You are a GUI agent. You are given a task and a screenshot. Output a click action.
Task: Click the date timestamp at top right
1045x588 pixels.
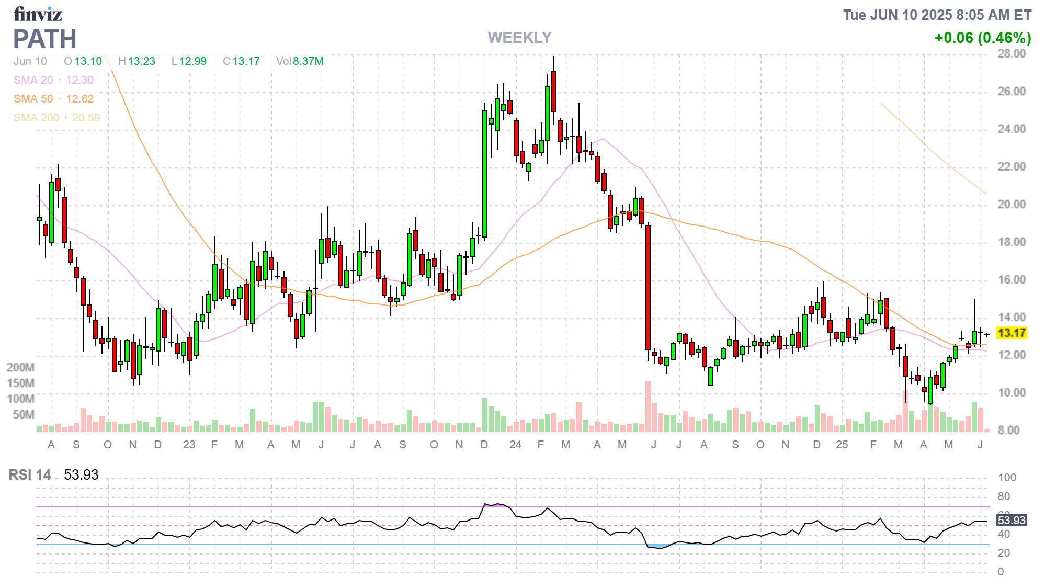[x=937, y=15]
